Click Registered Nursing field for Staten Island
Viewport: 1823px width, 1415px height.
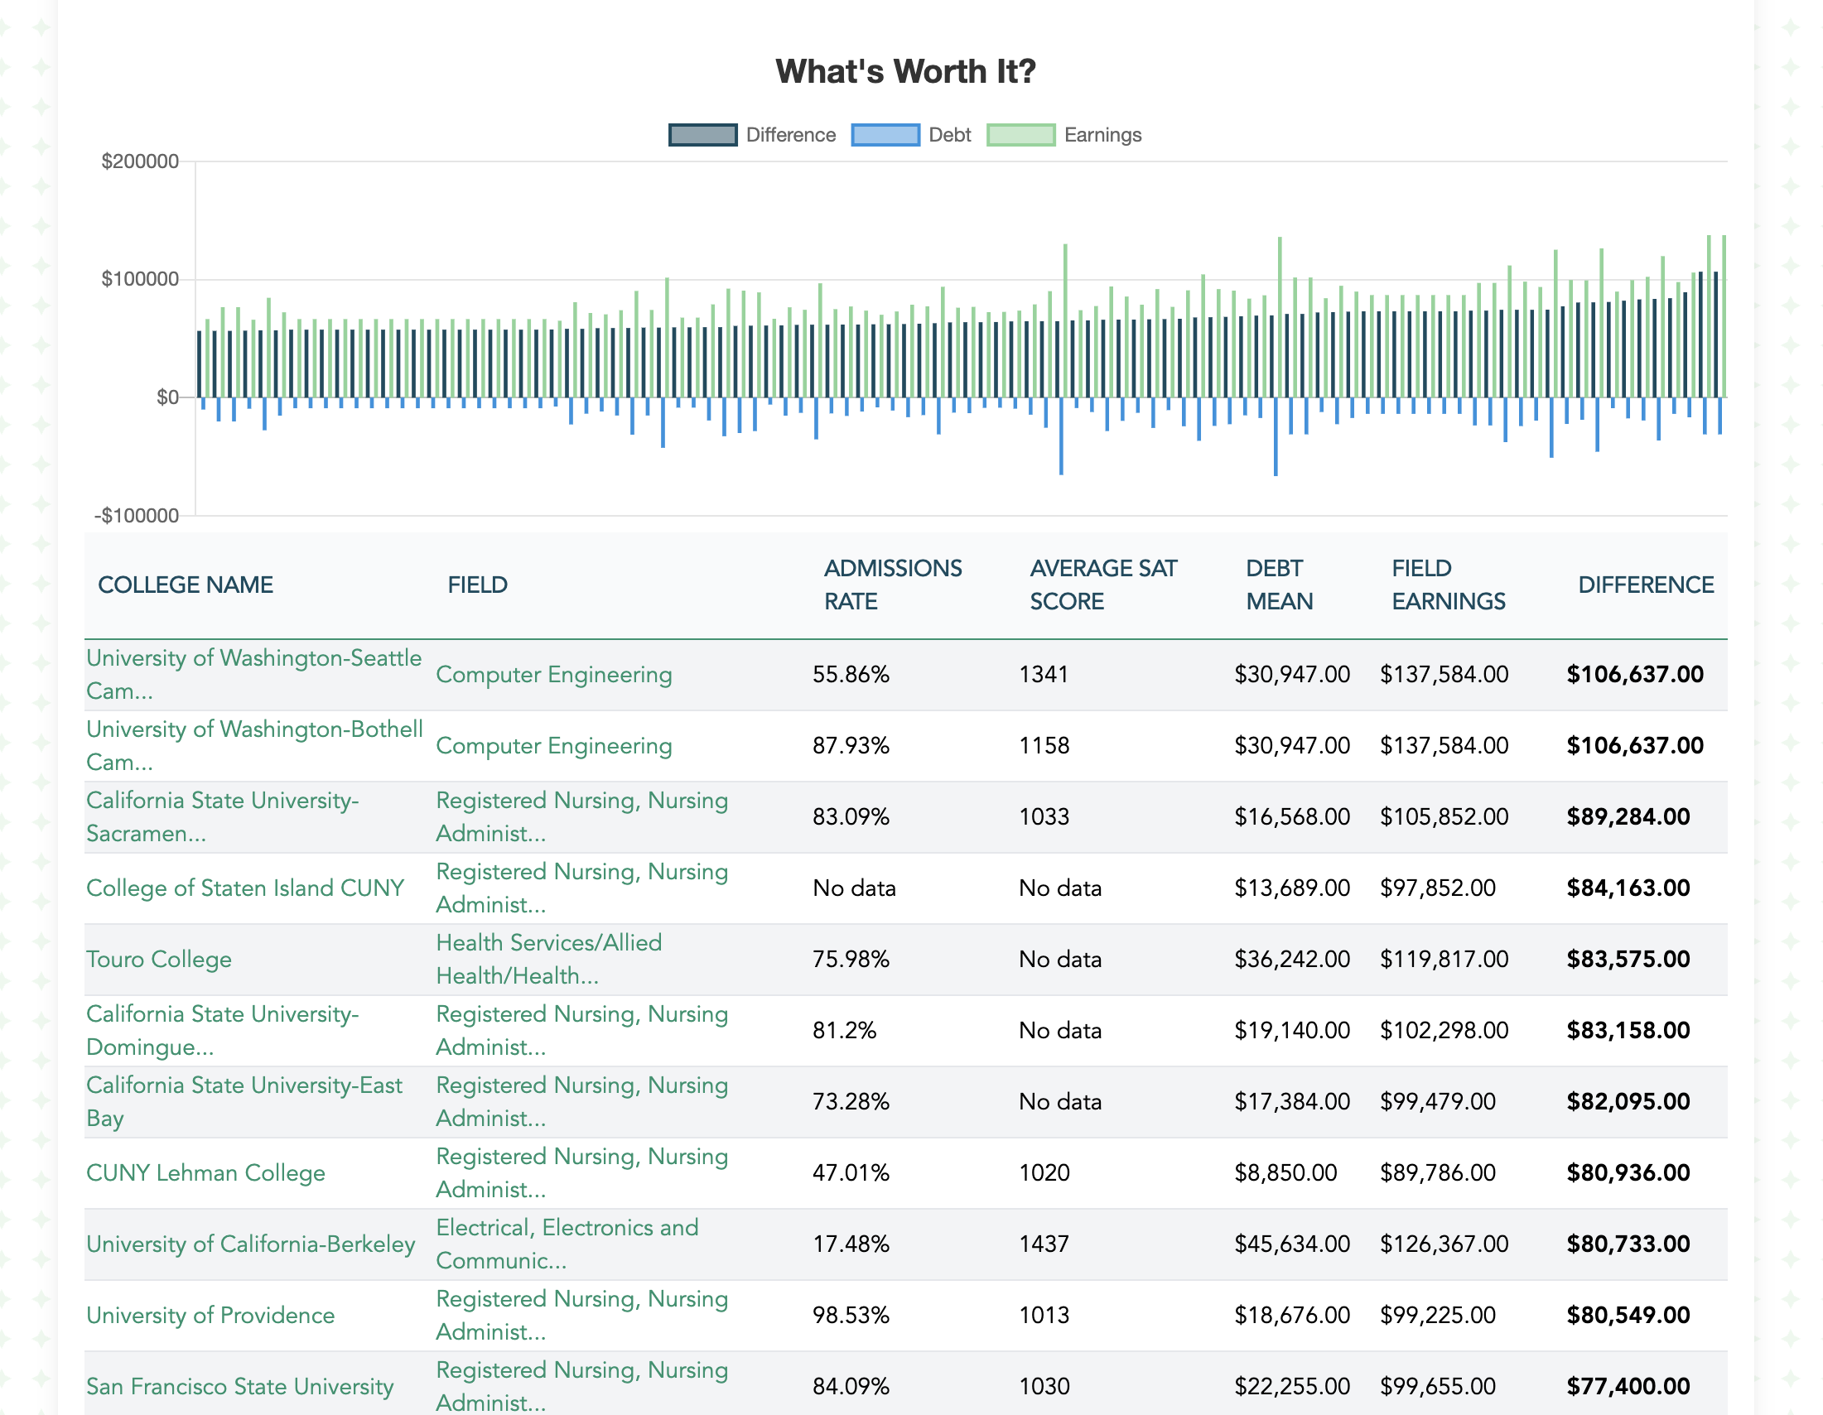tap(581, 888)
